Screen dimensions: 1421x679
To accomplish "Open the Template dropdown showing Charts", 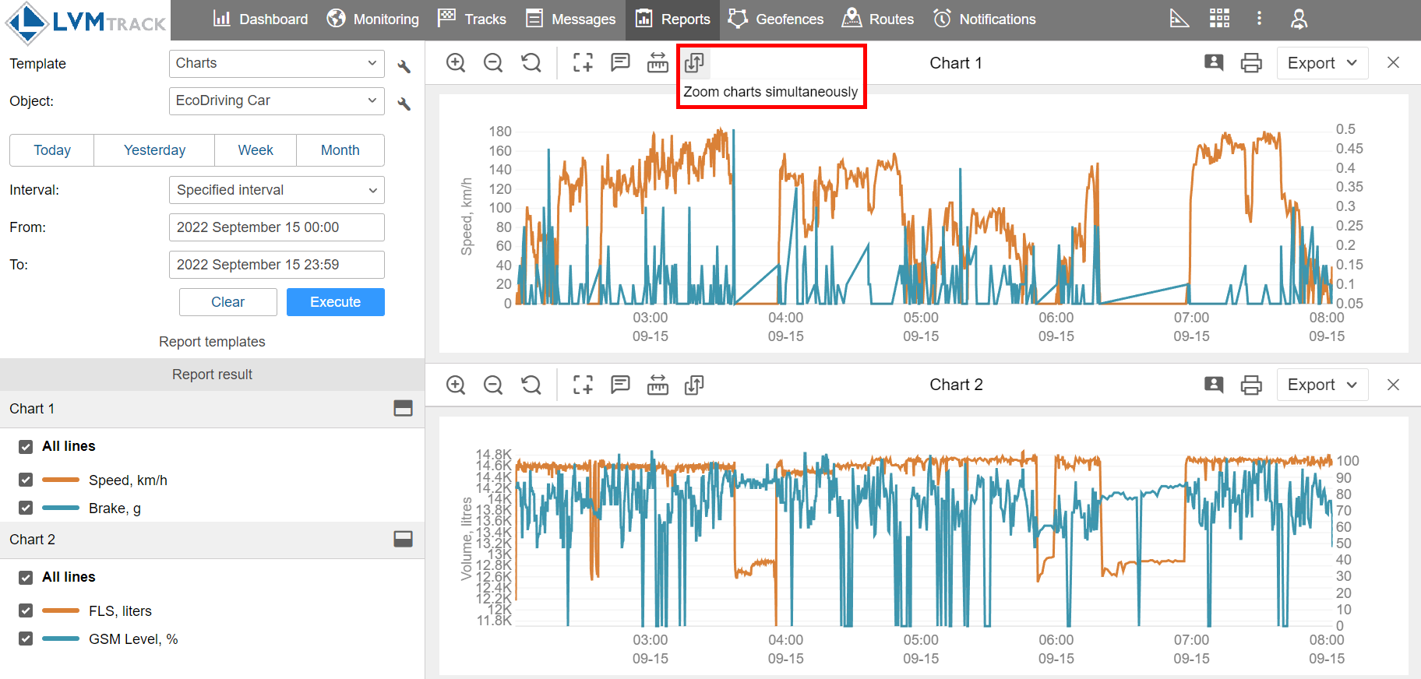I will coord(277,64).
